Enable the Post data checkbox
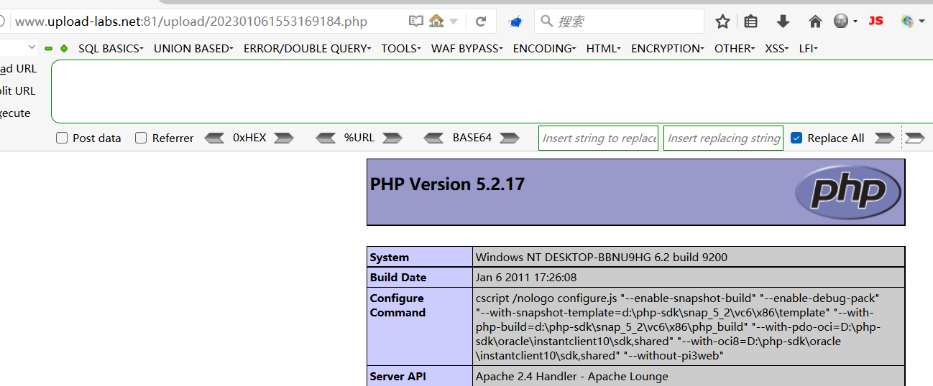The width and height of the screenshot is (933, 386). tap(62, 138)
